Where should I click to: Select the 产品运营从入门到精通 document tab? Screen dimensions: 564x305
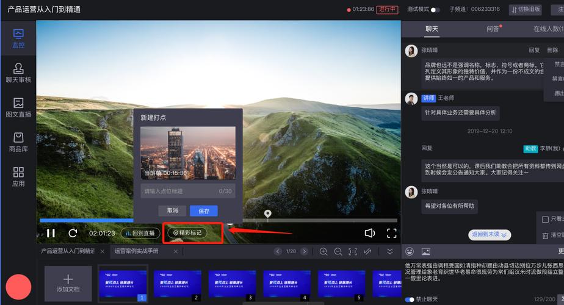[68, 251]
